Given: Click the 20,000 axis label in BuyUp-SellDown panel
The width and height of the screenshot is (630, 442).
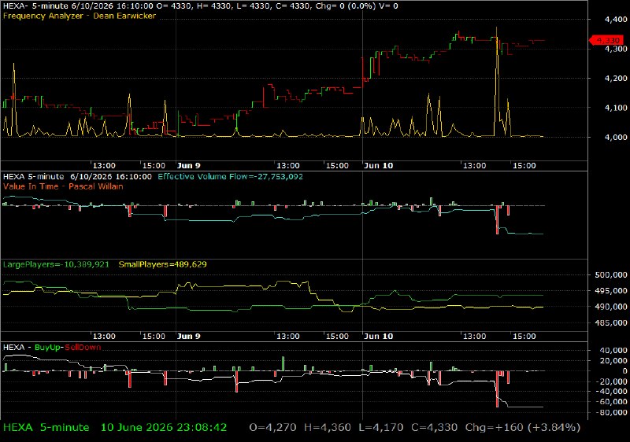Looking at the screenshot, I should (x=613, y=360).
